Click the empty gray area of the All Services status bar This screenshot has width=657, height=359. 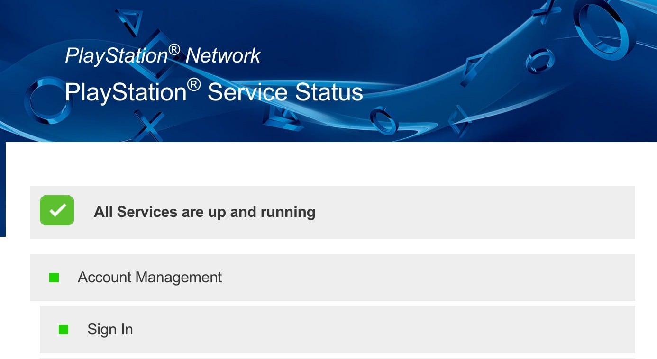474,212
